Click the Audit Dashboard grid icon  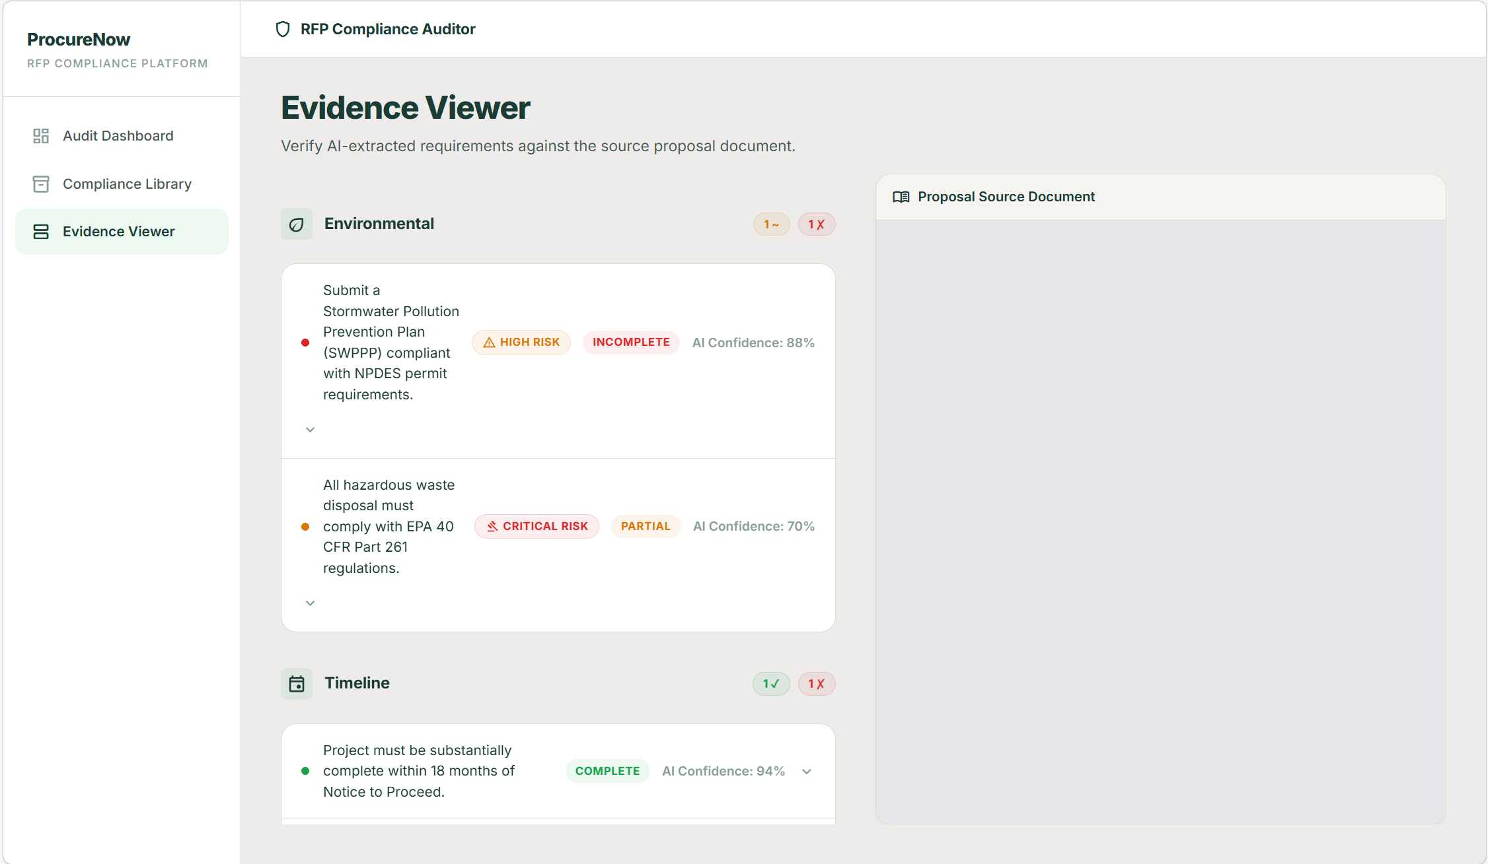click(41, 136)
